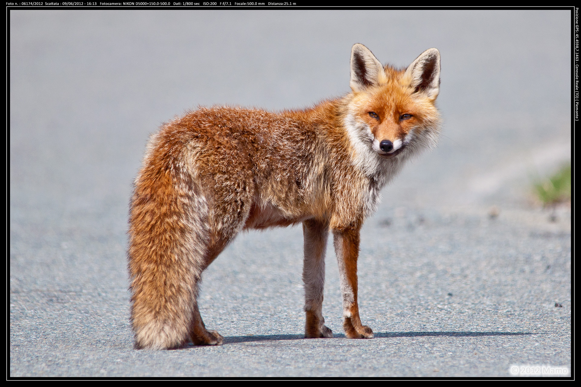Click the fox's eye on the left
The width and height of the screenshot is (581, 387).
pos(373,114)
